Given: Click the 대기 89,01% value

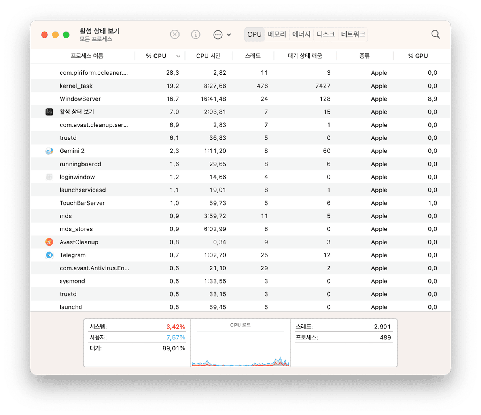Looking at the screenshot, I should pyautogui.click(x=174, y=348).
